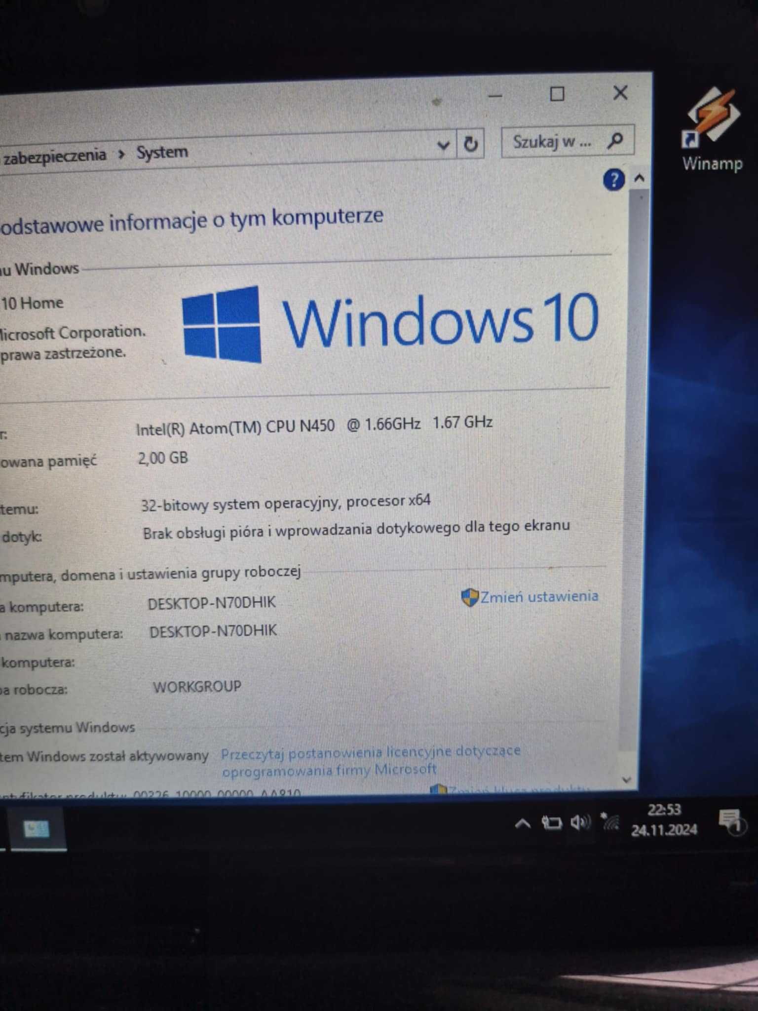758x1011 pixels.
Task: Maximize the System window
Action: (x=557, y=94)
